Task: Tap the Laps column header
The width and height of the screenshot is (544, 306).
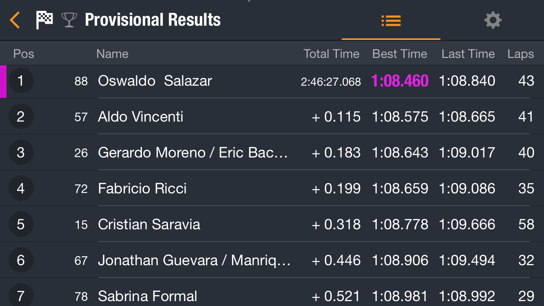Action: (x=521, y=54)
